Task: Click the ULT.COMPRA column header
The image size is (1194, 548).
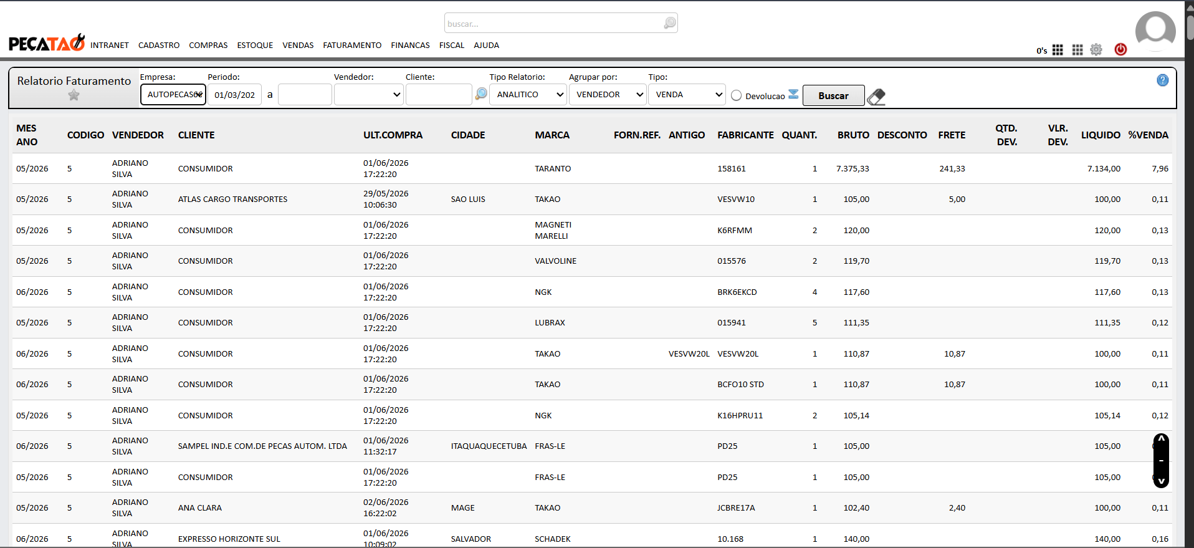Action: [393, 135]
